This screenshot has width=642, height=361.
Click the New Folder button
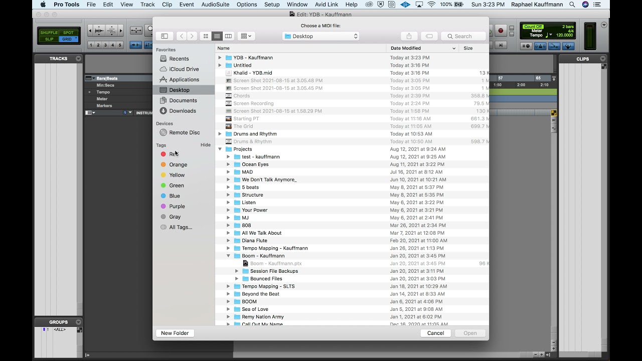coord(175,333)
